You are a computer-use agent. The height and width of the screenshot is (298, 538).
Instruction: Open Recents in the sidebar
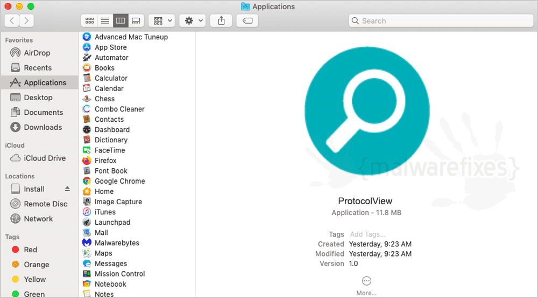point(39,68)
